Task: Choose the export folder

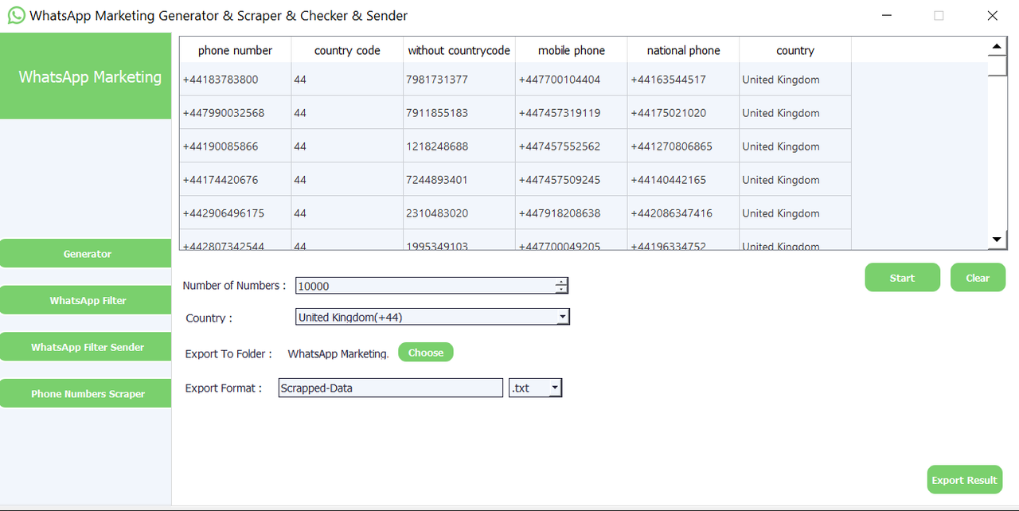Action: pos(426,353)
